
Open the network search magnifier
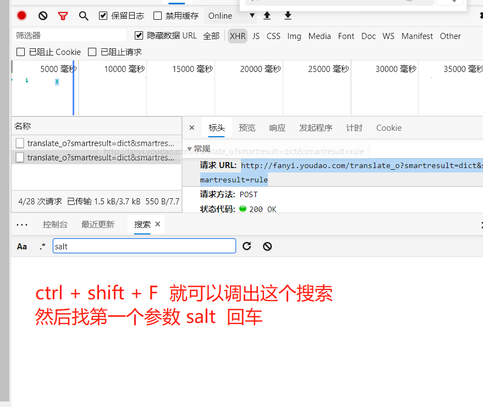(x=84, y=16)
